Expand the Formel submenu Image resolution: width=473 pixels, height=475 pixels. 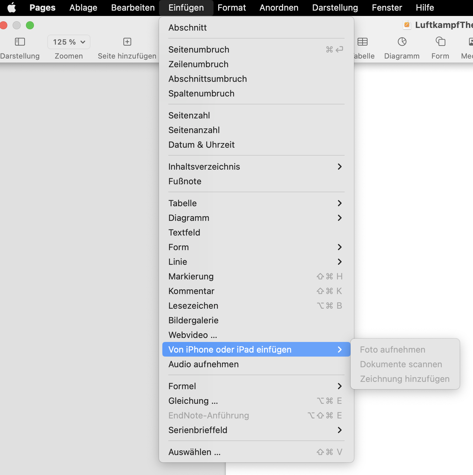tap(256, 386)
